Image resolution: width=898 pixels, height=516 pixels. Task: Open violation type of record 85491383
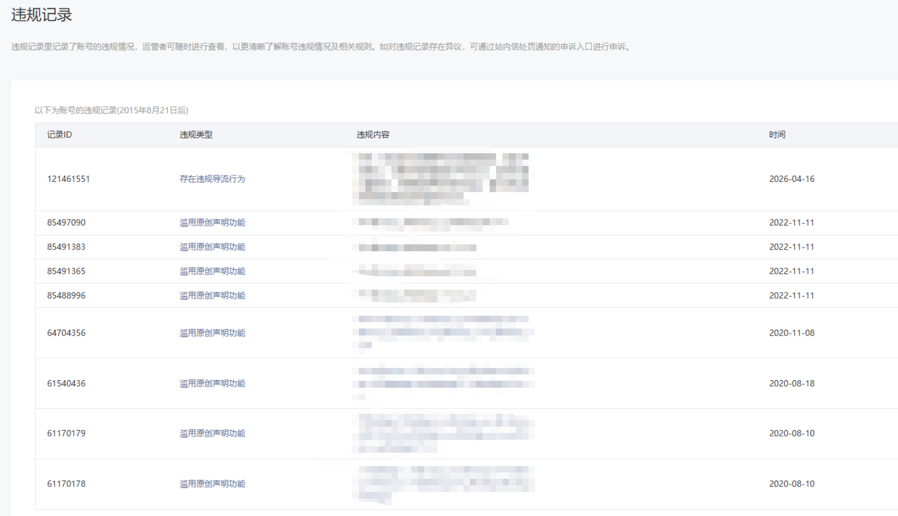tap(212, 247)
